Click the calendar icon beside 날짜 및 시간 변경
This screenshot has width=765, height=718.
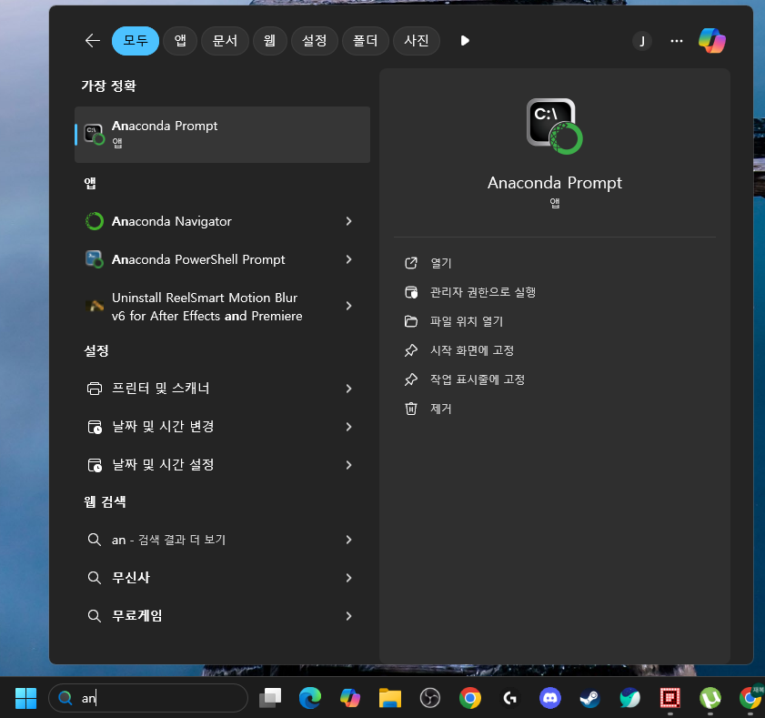[x=95, y=427]
